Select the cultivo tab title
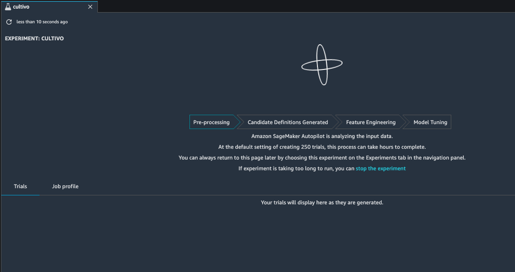Viewport: 515px width, 272px height. coord(22,7)
